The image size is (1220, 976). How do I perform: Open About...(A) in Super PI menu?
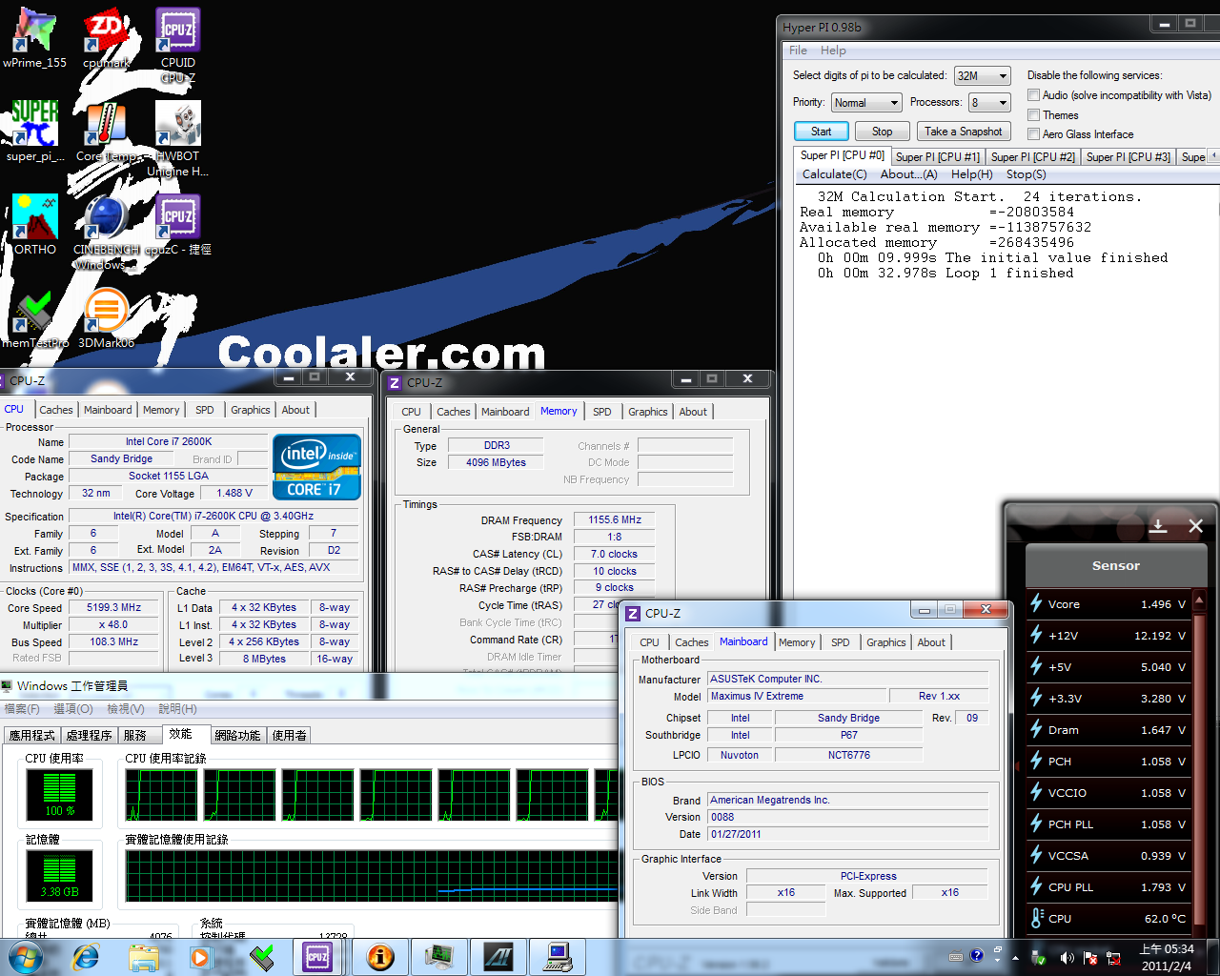pyautogui.click(x=908, y=174)
